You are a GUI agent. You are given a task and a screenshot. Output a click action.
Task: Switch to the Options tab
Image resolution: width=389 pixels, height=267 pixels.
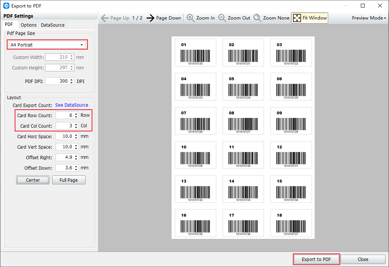click(29, 25)
